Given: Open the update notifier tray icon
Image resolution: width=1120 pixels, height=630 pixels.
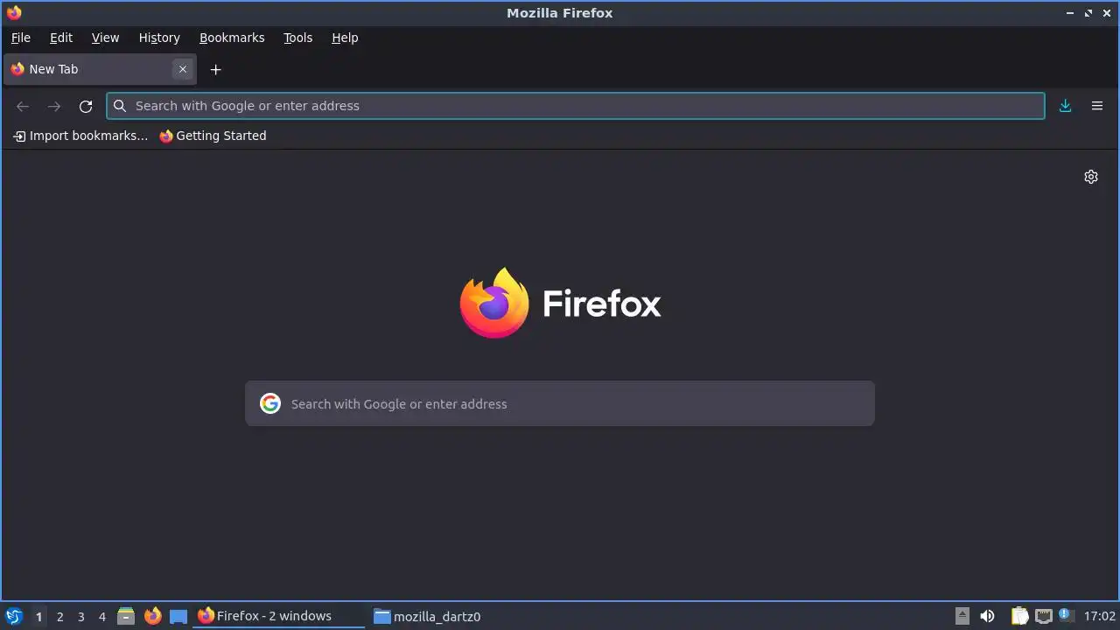Looking at the screenshot, I should click(1066, 616).
